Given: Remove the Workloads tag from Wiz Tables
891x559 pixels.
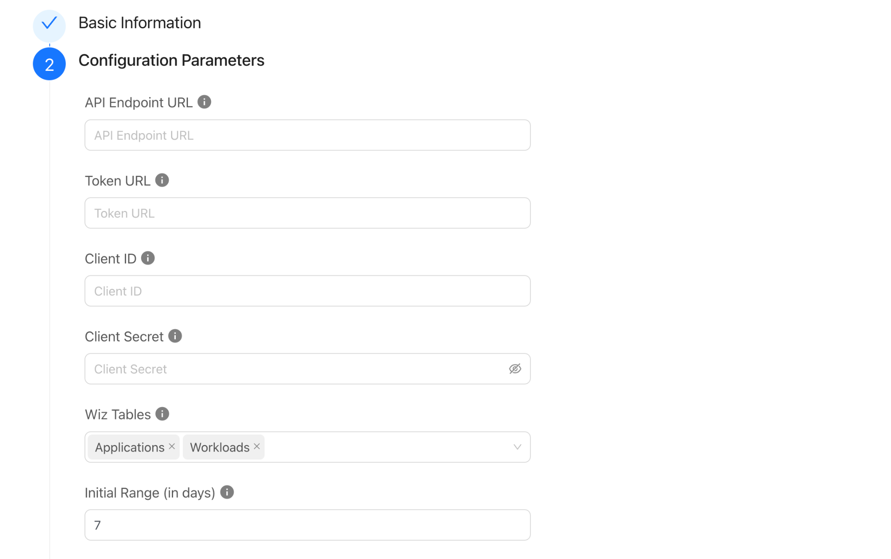Looking at the screenshot, I should coord(257,446).
